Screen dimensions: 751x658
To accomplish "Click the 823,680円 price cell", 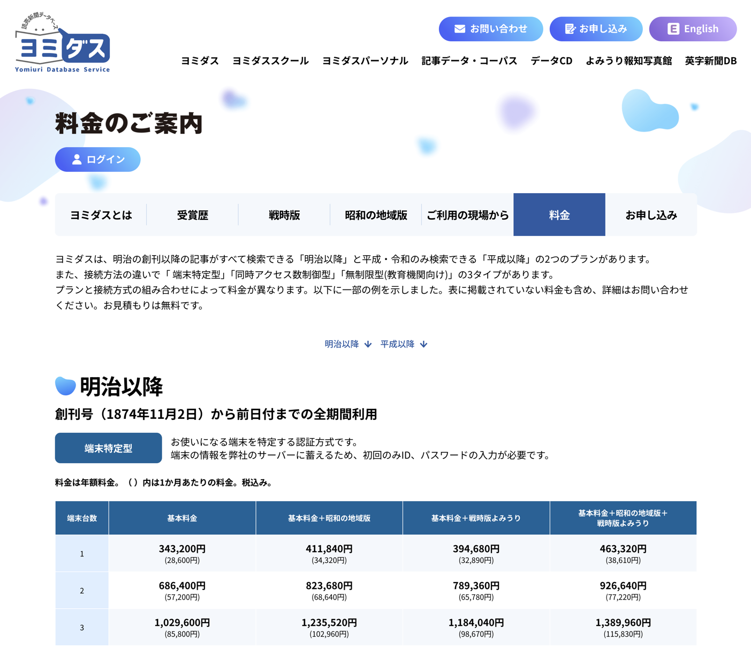I will coord(329,590).
